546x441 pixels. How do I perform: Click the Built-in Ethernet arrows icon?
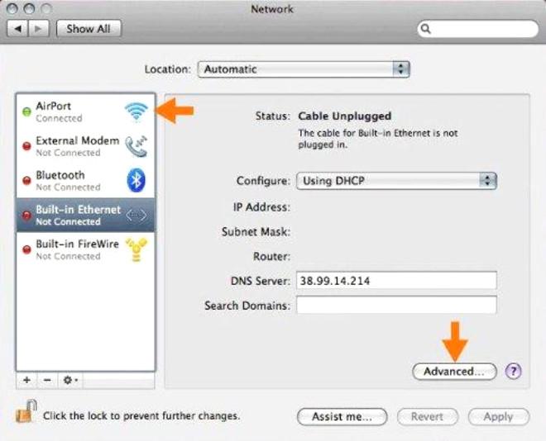pos(136,216)
